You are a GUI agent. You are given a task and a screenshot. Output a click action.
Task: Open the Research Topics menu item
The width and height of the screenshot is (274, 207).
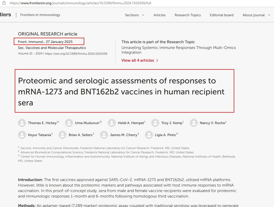(187, 15)
